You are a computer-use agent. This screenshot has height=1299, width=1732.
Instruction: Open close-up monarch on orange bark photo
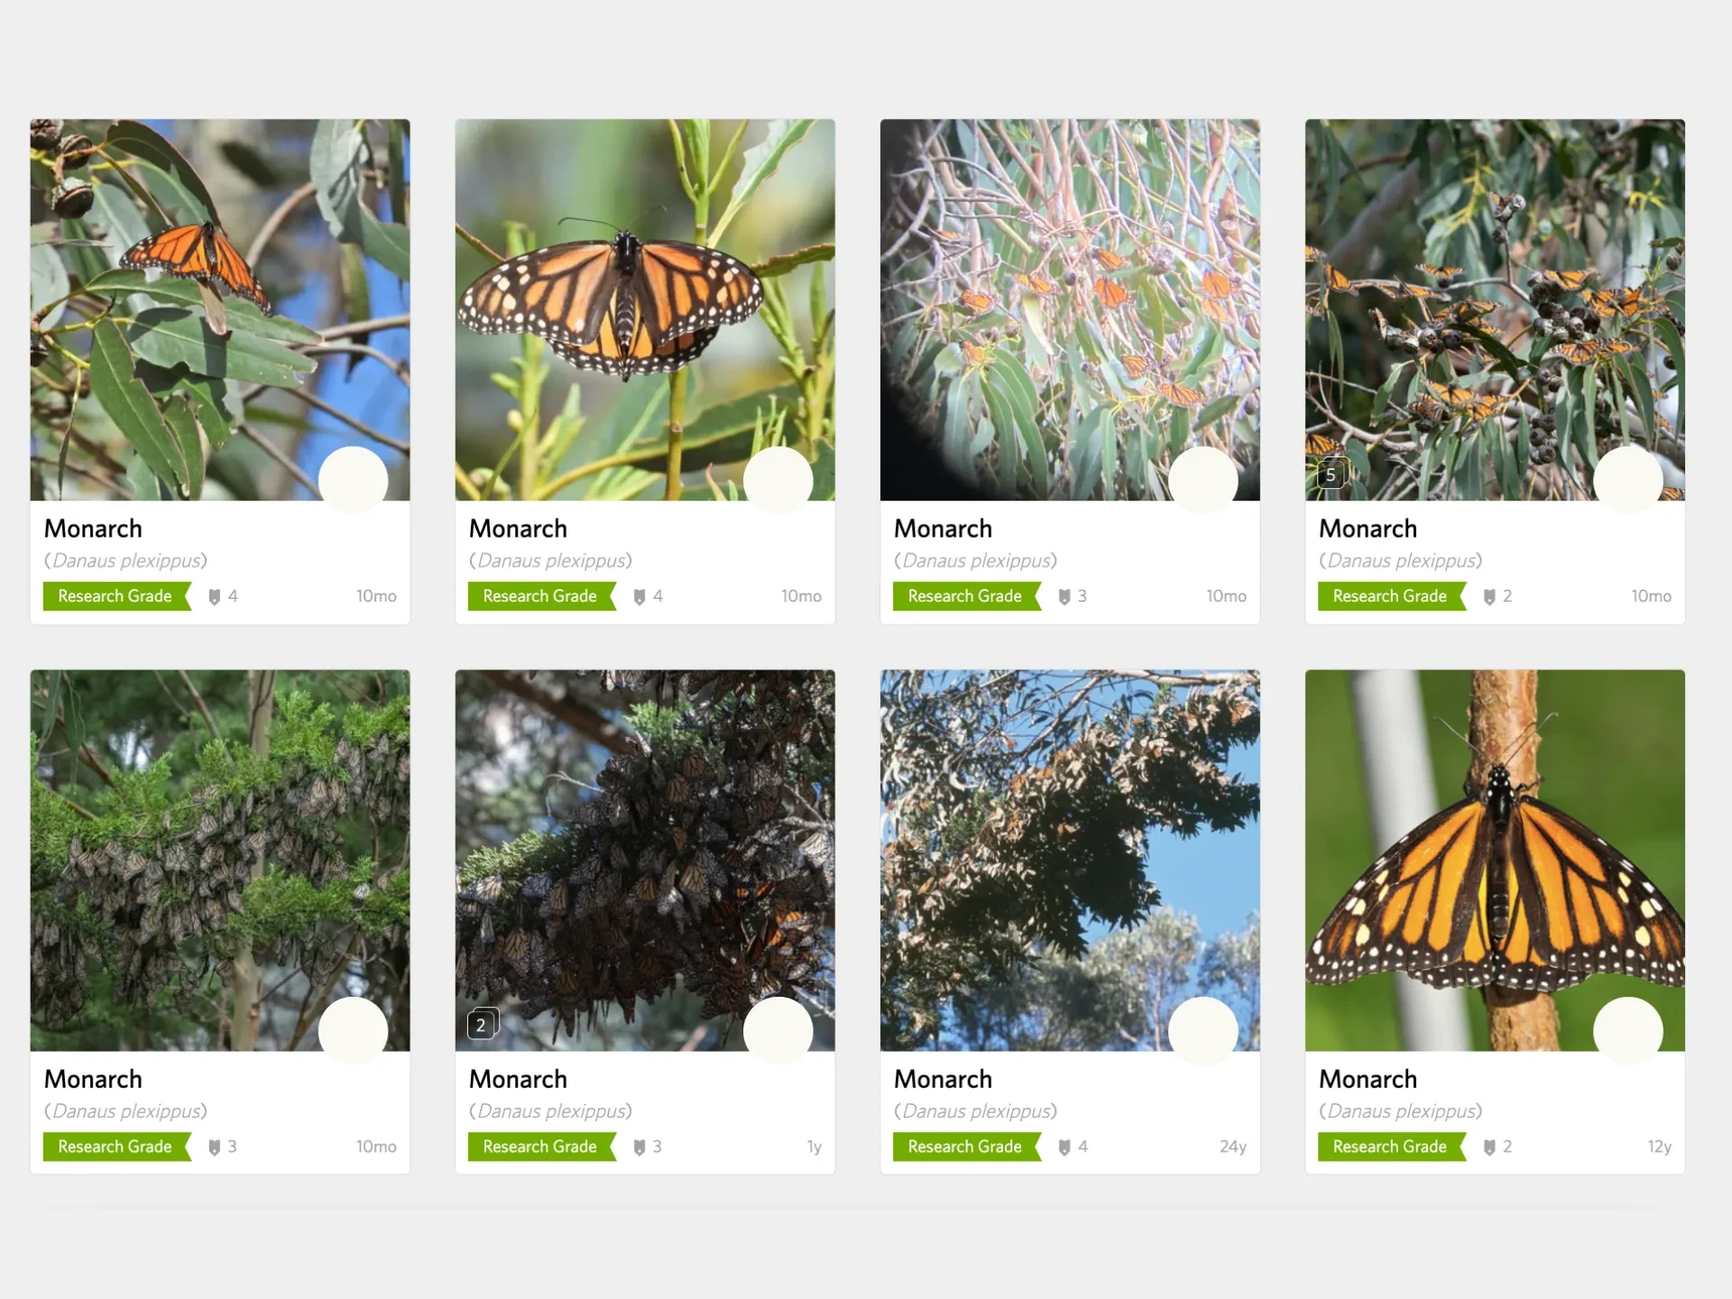coord(1495,860)
